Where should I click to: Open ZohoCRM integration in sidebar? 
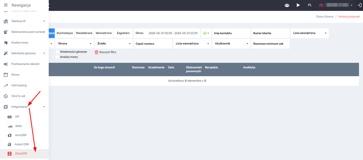pyautogui.click(x=21, y=153)
